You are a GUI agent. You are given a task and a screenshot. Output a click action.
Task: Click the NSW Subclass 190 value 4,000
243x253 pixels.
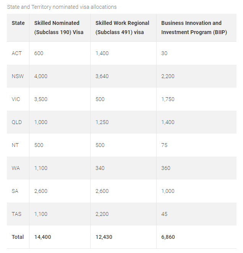(x=41, y=76)
